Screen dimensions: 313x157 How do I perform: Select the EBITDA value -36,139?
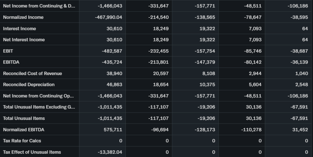tap(299, 62)
